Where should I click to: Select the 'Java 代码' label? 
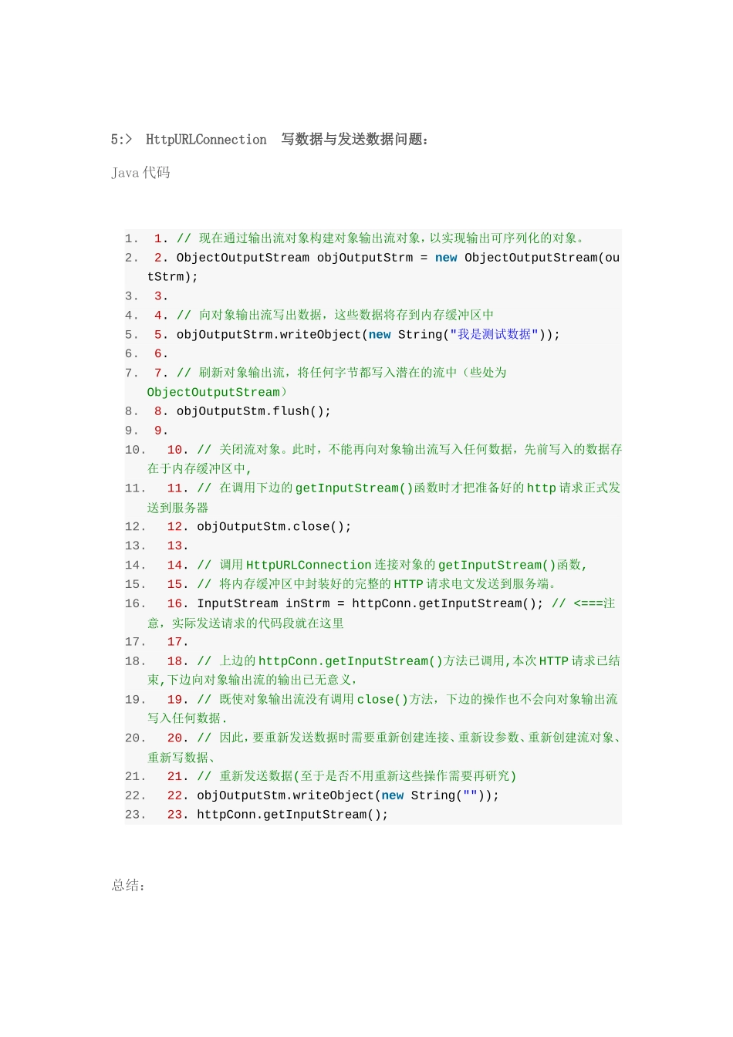click(x=140, y=172)
